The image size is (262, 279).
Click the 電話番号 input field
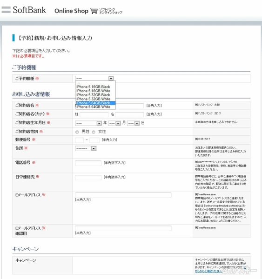(x=88, y=163)
